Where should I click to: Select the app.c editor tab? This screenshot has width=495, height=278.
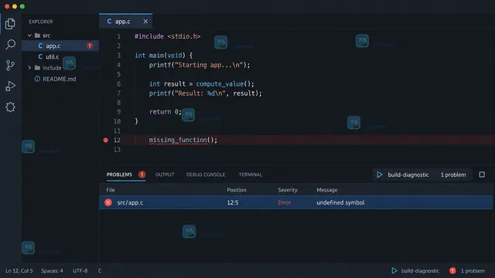(125, 22)
